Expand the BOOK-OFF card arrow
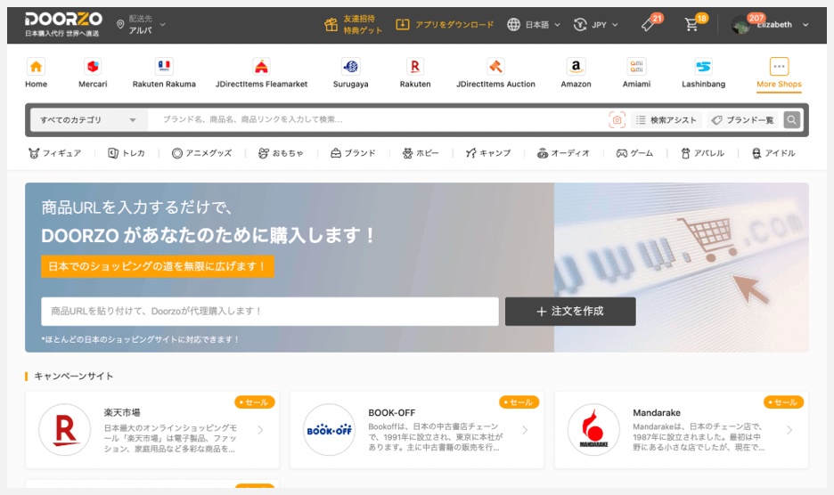 (525, 430)
